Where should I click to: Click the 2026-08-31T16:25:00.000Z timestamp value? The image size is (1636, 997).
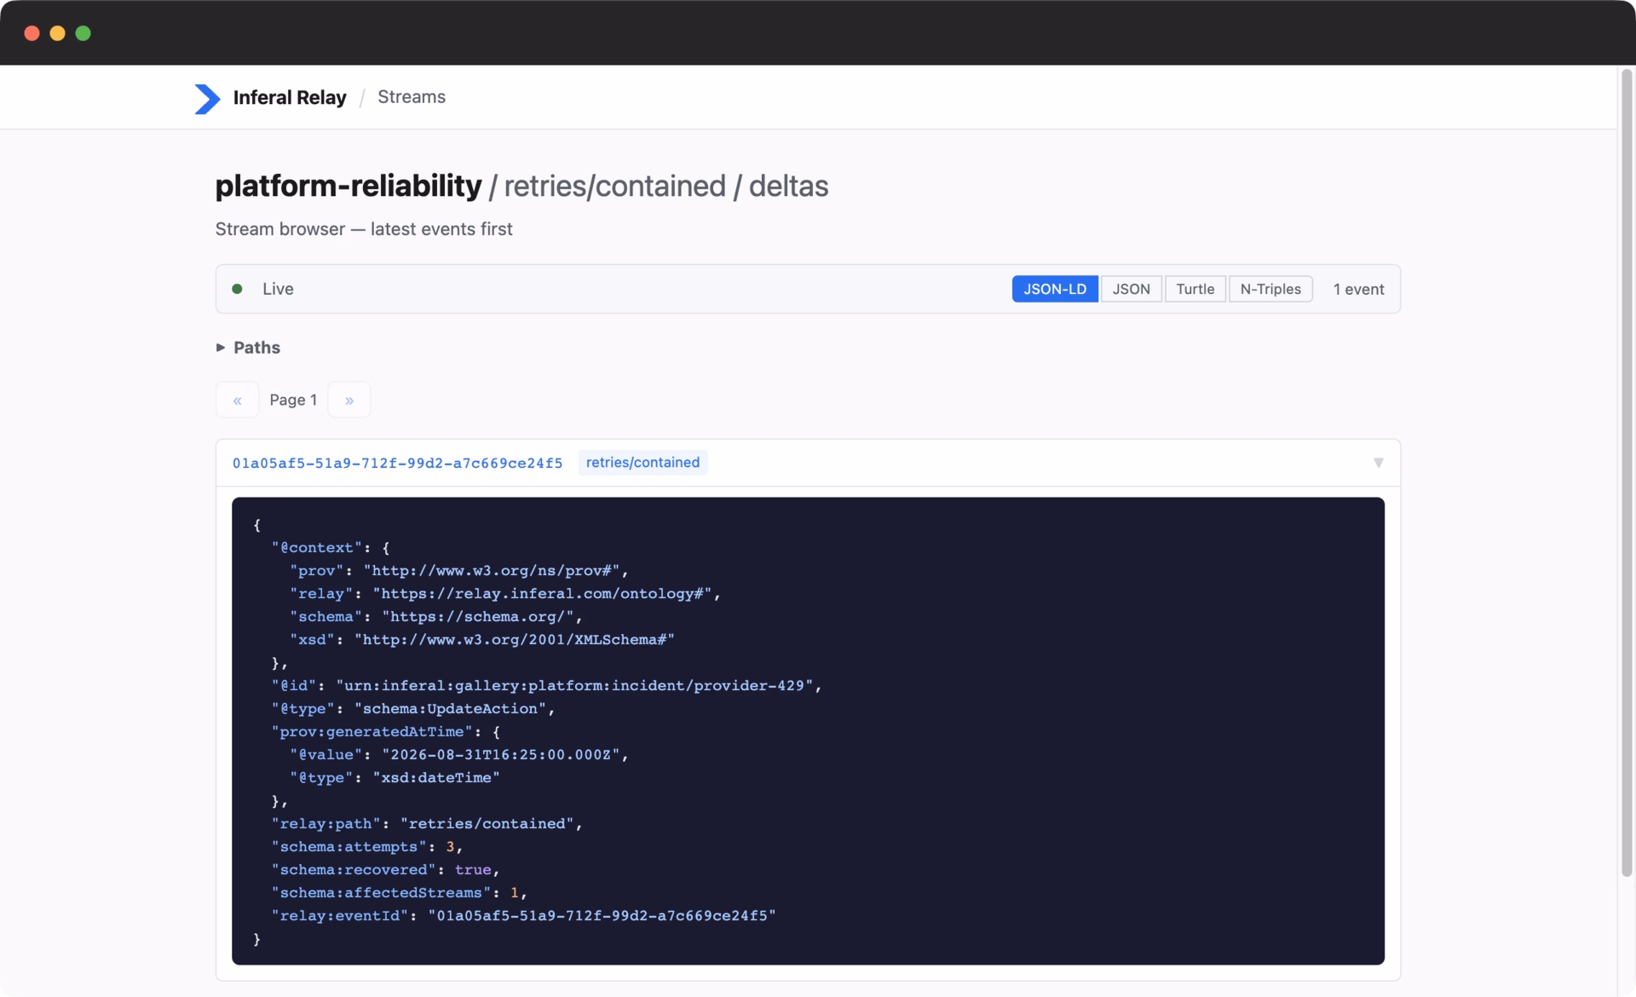[500, 755]
